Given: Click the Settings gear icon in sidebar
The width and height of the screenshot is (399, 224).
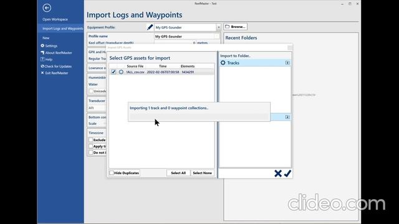Looking at the screenshot, I should click(42, 45).
